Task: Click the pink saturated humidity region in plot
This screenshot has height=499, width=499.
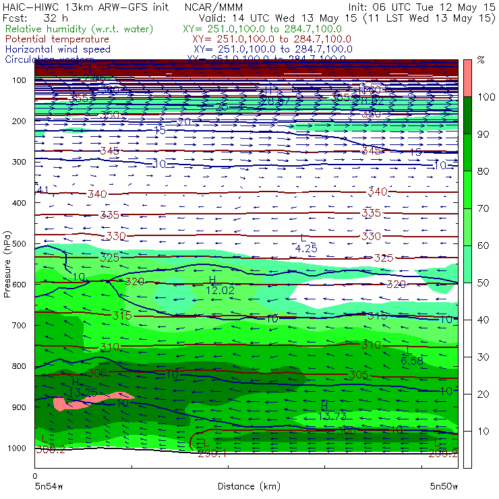Action: (92, 401)
